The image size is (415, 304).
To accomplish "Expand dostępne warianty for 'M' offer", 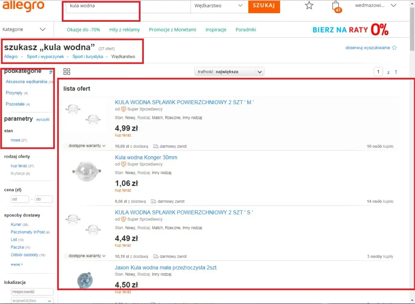I will click(x=87, y=146).
